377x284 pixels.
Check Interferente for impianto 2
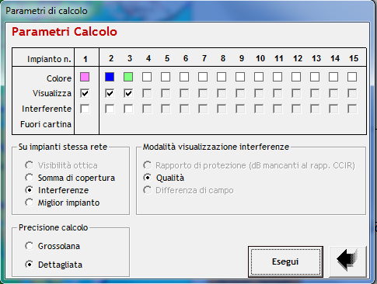click(110, 109)
